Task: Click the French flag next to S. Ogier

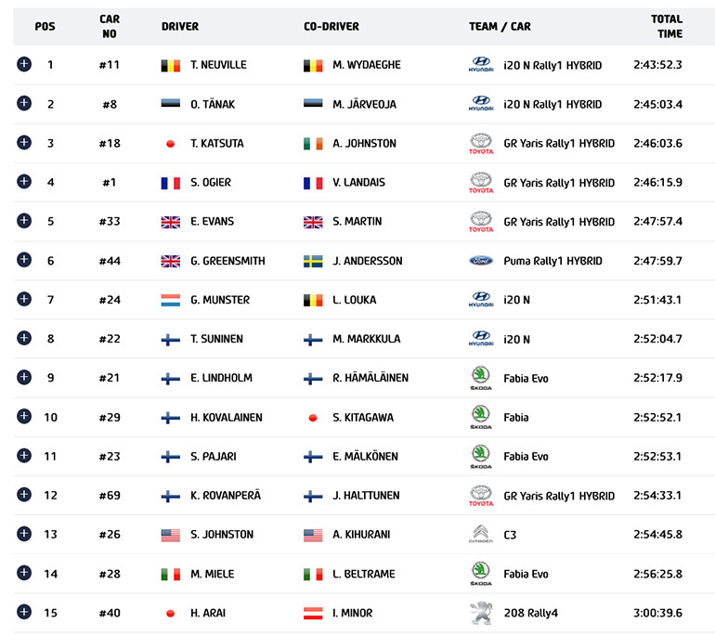Action: pos(170,183)
